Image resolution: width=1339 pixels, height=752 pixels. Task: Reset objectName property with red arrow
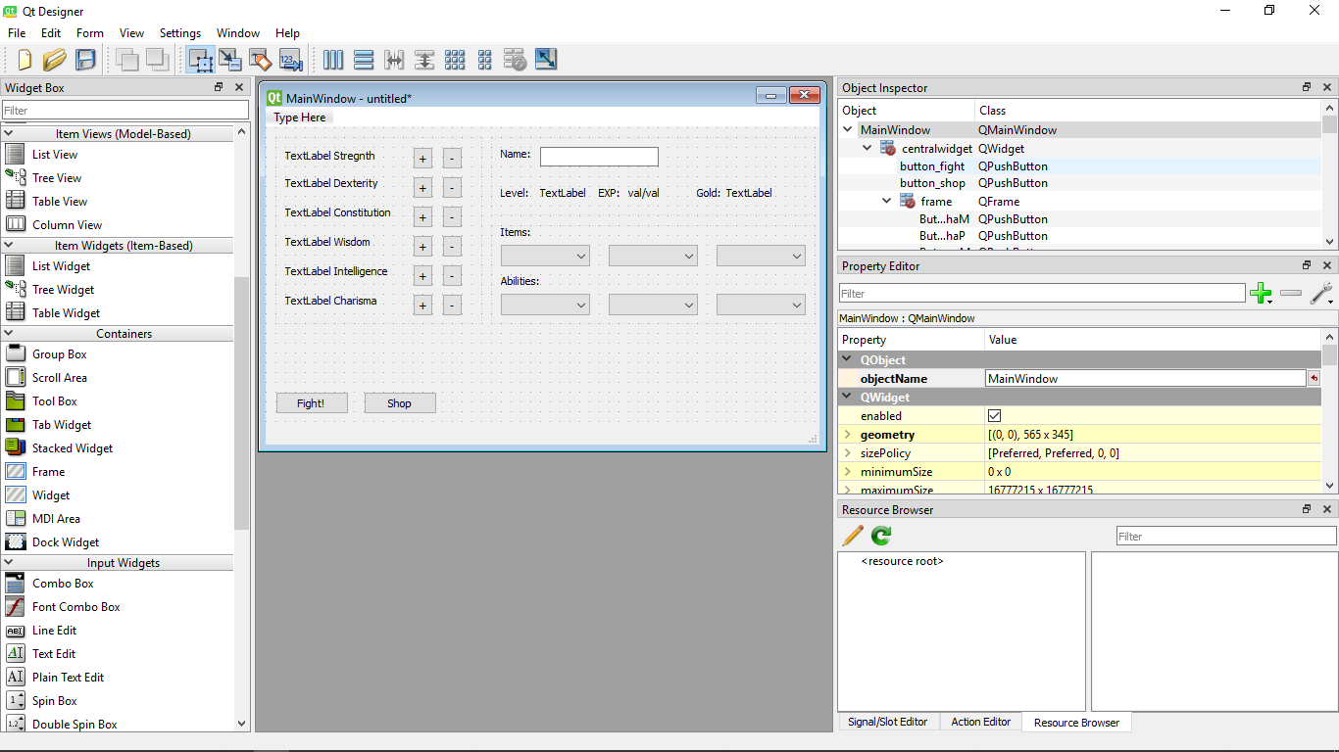1314,378
